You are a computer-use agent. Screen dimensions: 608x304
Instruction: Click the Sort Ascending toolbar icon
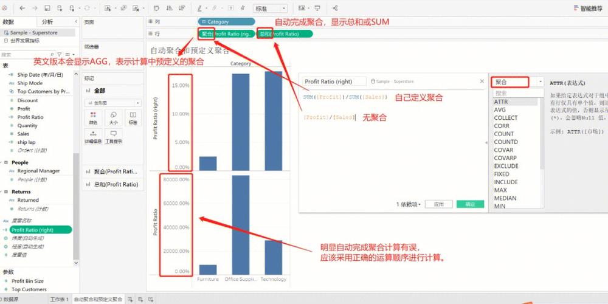click(169, 8)
